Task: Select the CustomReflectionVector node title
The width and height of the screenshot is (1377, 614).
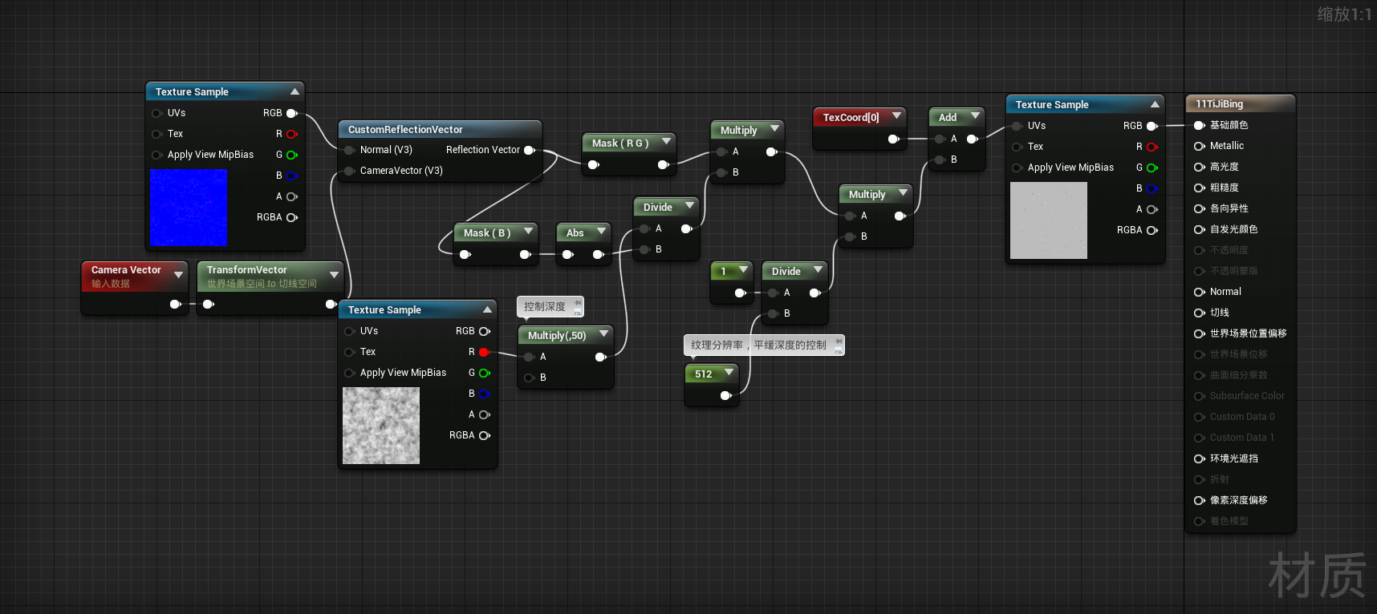Action: click(x=405, y=129)
